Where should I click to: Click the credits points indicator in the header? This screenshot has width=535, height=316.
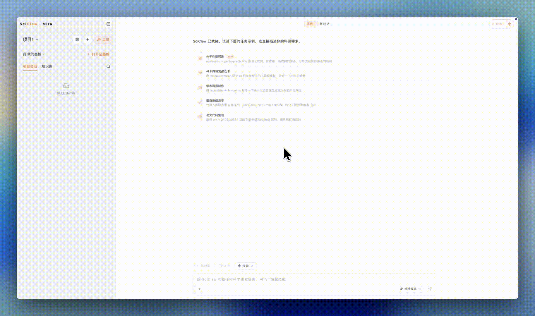click(x=497, y=24)
